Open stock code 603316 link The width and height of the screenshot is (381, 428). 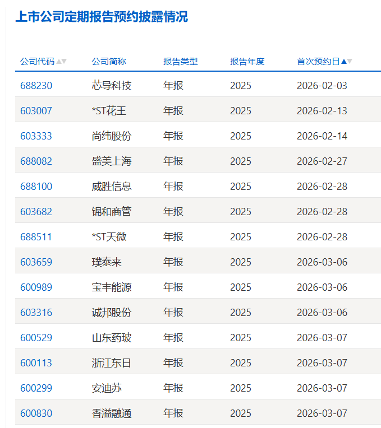click(x=36, y=313)
